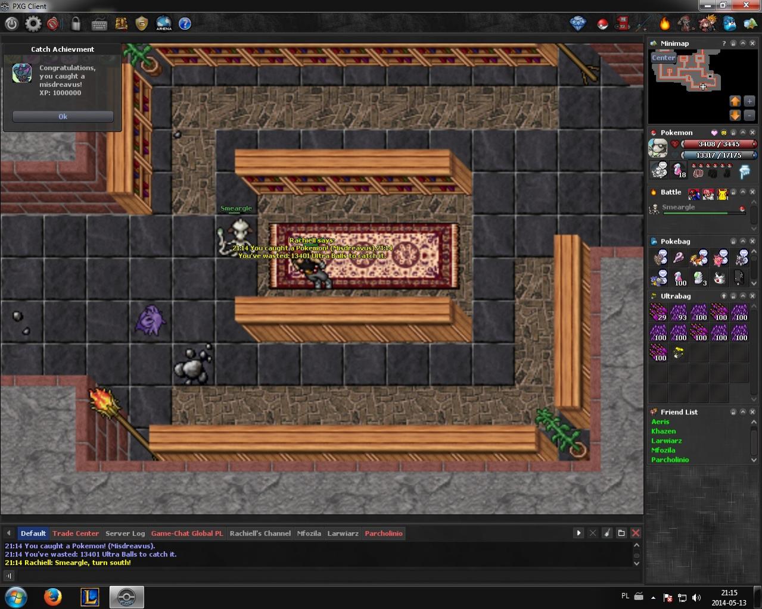Click the logout power icon
This screenshot has width=762, height=609.
click(x=11, y=24)
